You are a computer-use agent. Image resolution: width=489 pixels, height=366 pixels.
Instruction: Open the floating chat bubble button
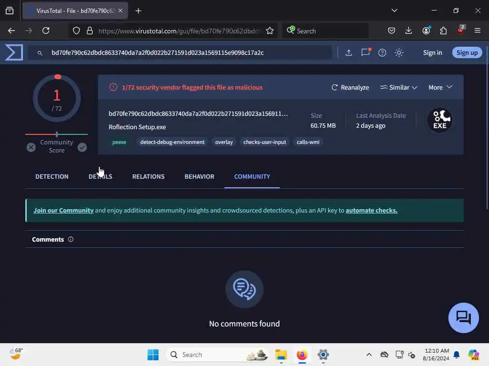[463, 318]
